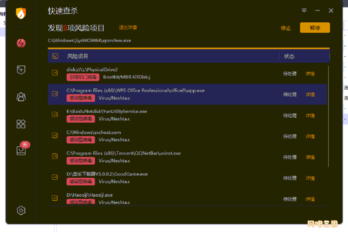
Task: Click the C:\Windows\svchost.com path
Action: pos(94,132)
